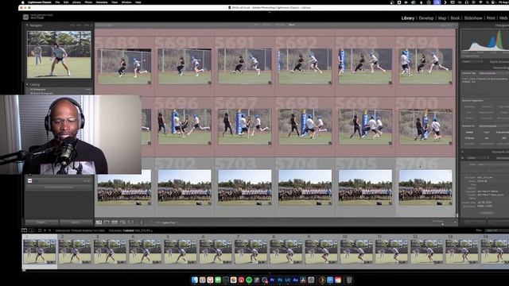Open the Metadata menu

(102, 2)
